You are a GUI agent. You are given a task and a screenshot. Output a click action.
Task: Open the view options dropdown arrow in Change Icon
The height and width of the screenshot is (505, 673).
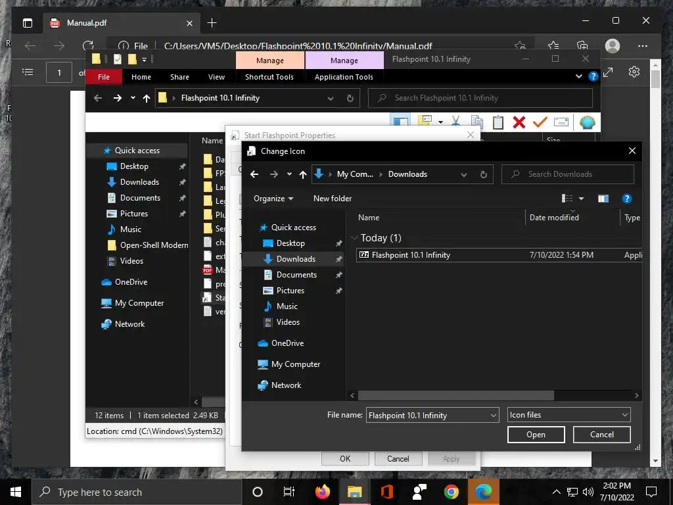[x=581, y=199]
